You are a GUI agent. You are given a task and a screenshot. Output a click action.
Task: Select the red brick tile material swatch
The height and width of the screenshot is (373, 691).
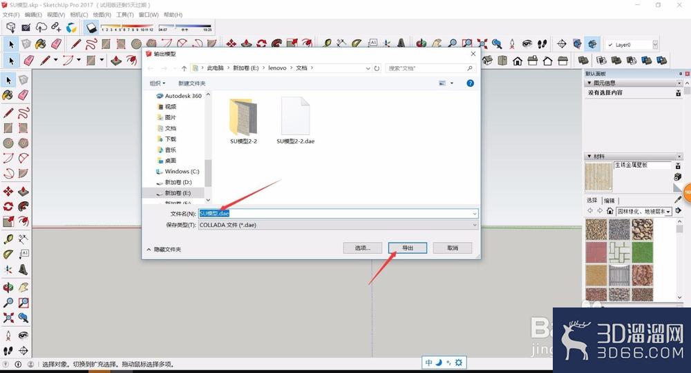[596, 252]
